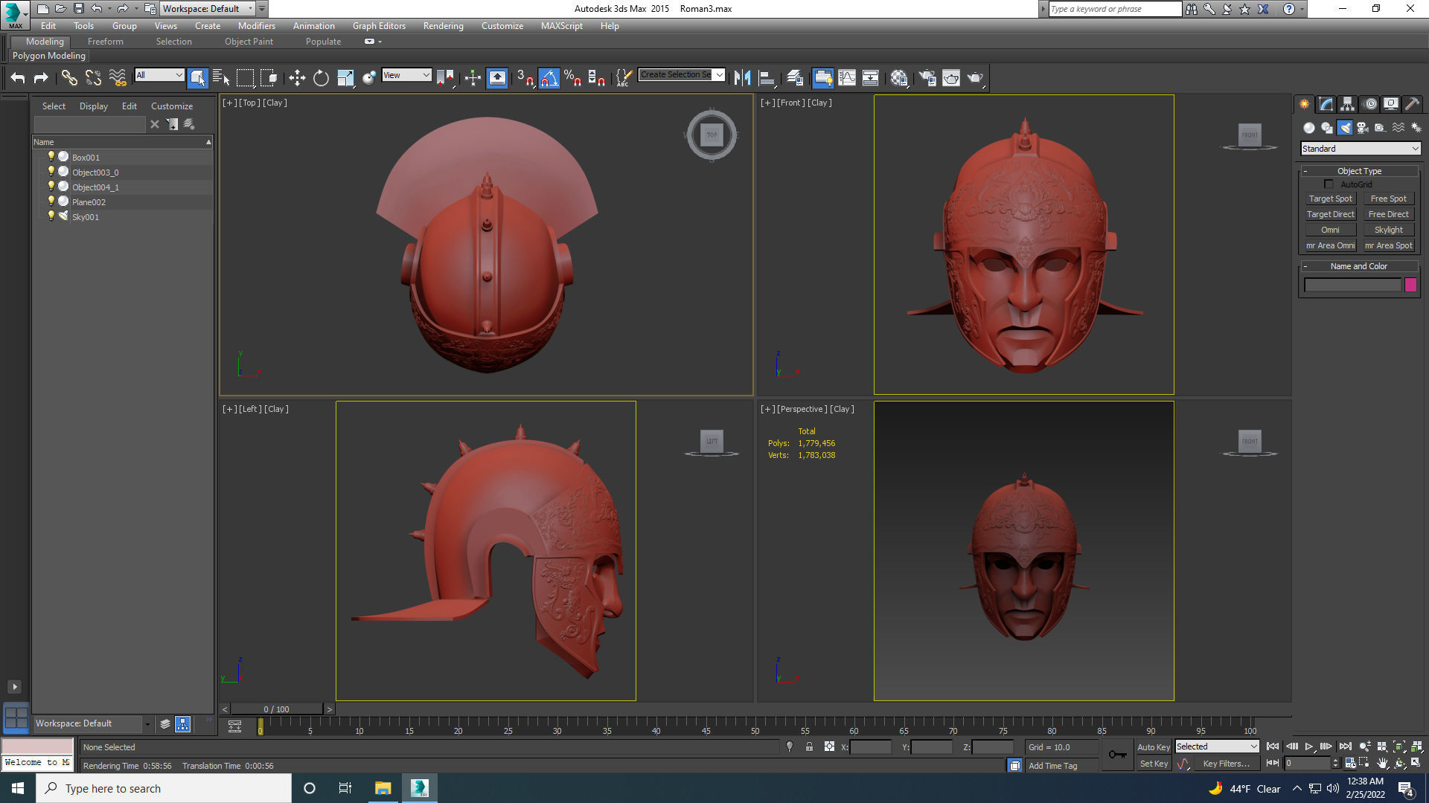Open the Modify command panel tab
The width and height of the screenshot is (1429, 803).
pyautogui.click(x=1326, y=104)
